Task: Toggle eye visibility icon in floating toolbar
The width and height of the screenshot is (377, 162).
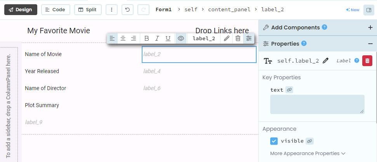Action: (181, 38)
